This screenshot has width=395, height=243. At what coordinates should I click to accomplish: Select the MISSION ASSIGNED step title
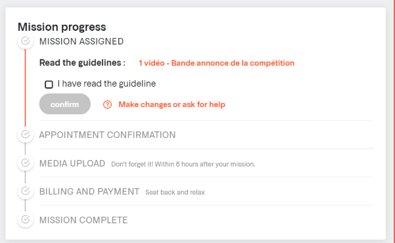[81, 41]
